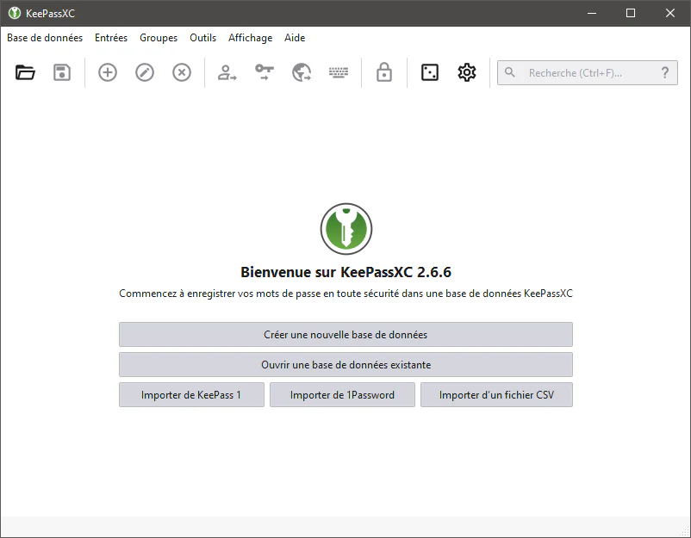691x538 pixels.
Task: Close the KeePassXC window
Action: pyautogui.click(x=669, y=13)
